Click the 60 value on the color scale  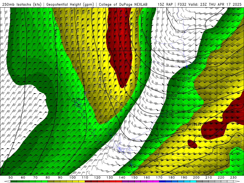23,178
